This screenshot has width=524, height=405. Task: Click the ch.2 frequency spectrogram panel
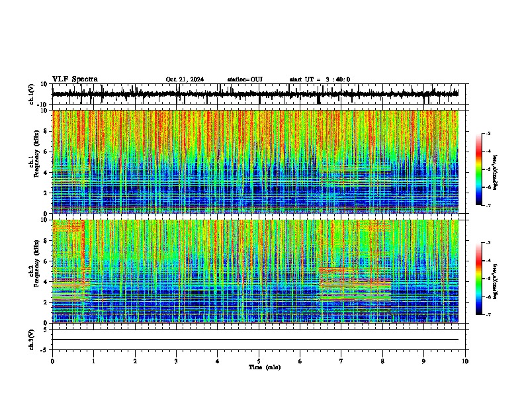(255, 271)
